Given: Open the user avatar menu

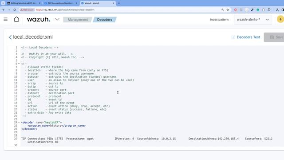Looking at the screenshot, I should [280, 19].
